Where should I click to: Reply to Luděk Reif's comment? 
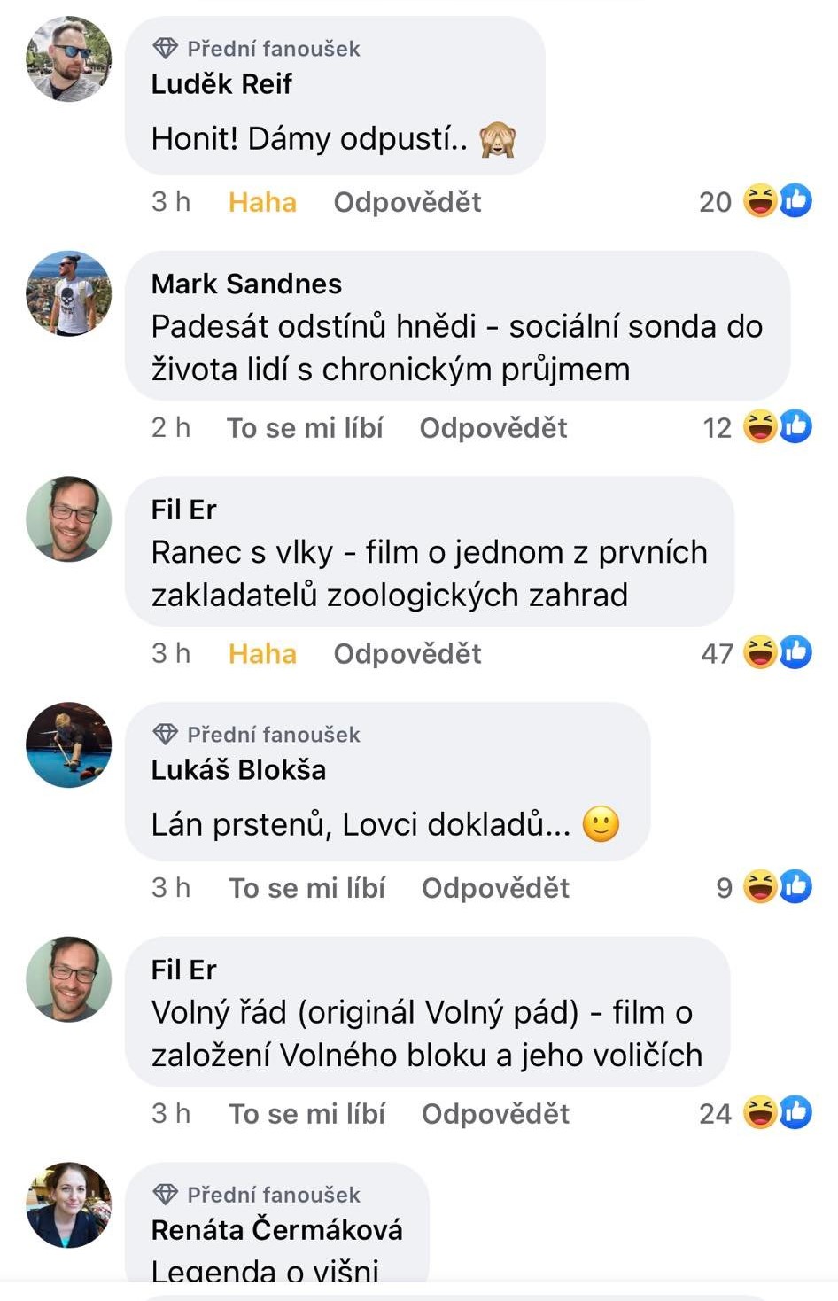(407, 202)
